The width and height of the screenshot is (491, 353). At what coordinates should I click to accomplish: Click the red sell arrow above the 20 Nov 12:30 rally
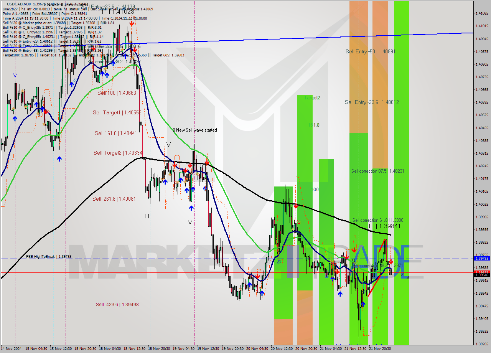(x=295, y=206)
